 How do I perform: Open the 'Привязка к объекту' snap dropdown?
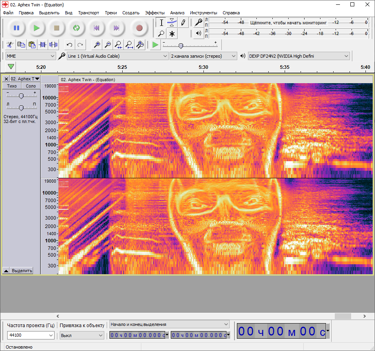tap(82, 335)
